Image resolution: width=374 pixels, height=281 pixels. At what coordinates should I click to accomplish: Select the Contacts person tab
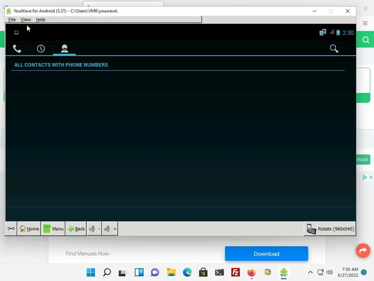pos(64,49)
